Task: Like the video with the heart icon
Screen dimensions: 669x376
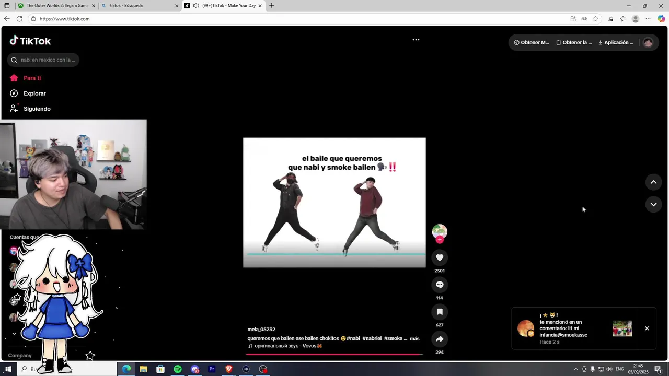Action: click(x=440, y=257)
